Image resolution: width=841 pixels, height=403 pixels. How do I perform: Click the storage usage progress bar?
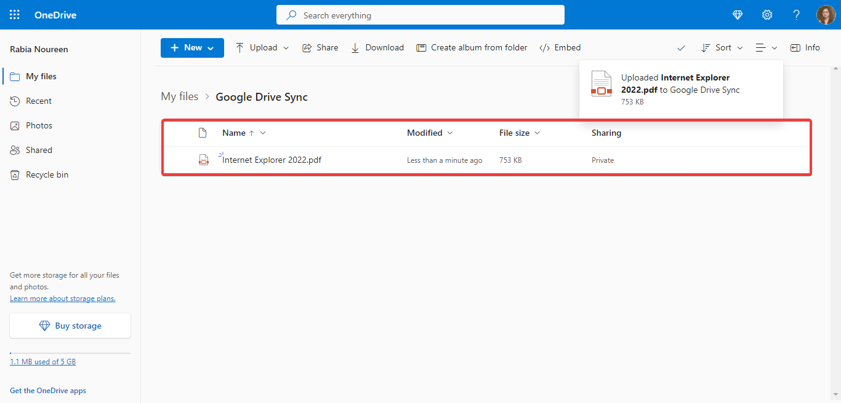click(x=70, y=353)
